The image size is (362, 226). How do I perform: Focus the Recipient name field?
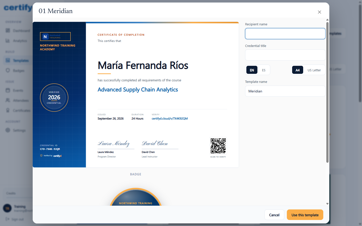click(x=285, y=34)
